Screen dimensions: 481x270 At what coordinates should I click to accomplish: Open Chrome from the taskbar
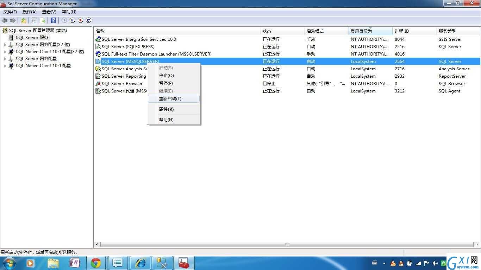click(95, 263)
